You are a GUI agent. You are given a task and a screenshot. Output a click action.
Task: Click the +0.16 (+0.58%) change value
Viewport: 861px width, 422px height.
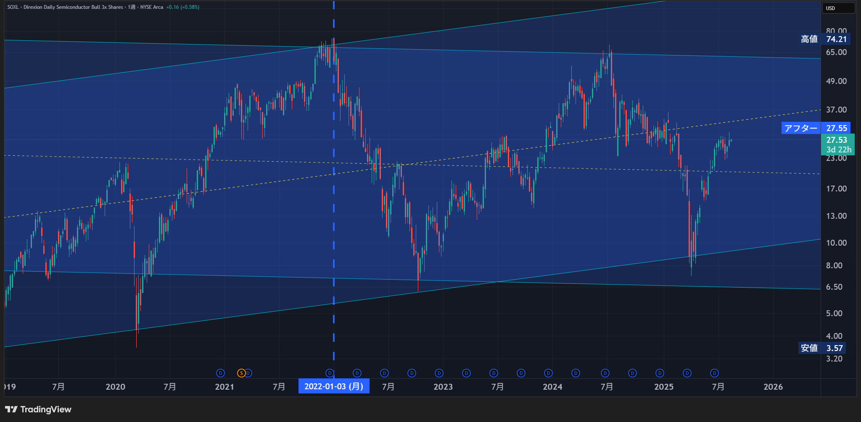pos(182,7)
